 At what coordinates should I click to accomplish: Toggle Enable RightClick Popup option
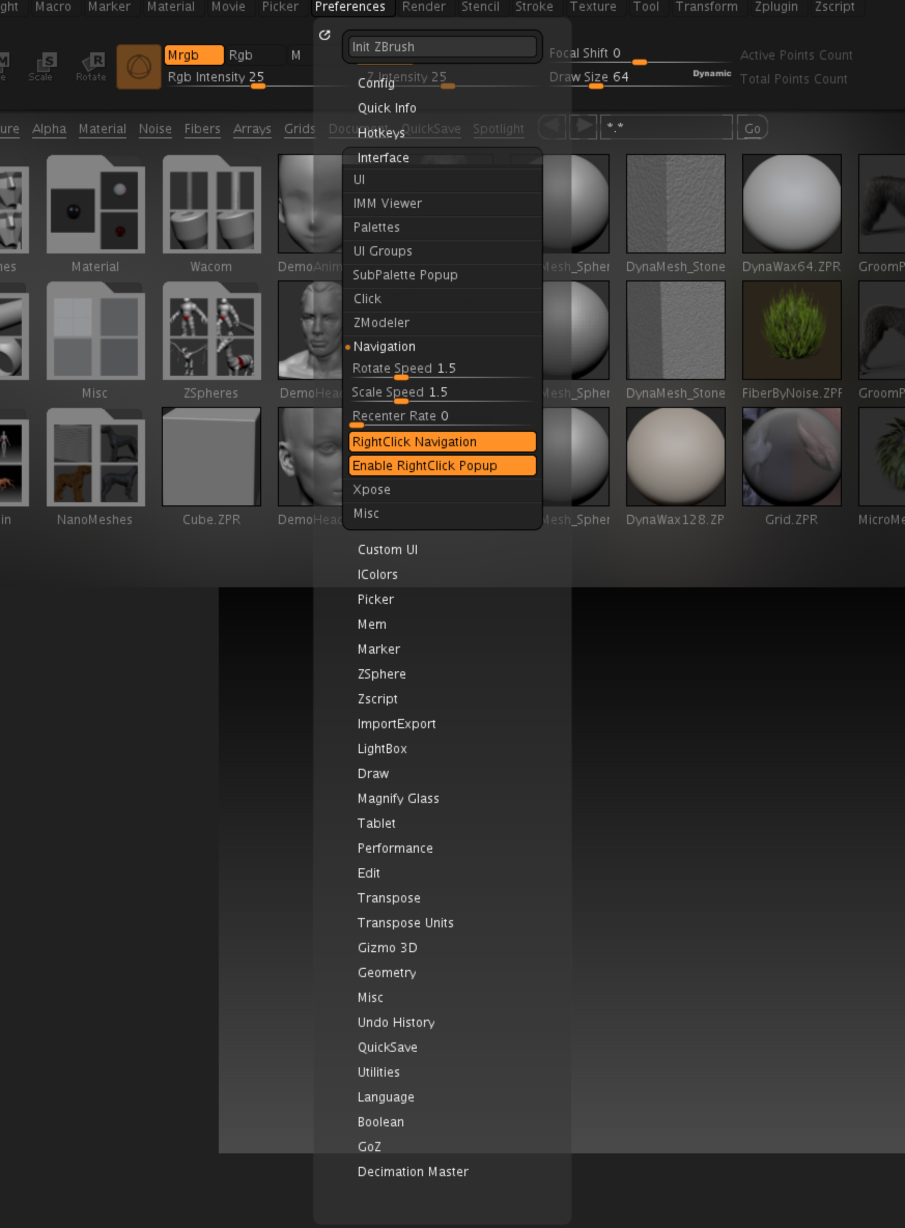[x=442, y=466]
